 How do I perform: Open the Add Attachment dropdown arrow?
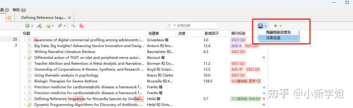pos(64,26)
